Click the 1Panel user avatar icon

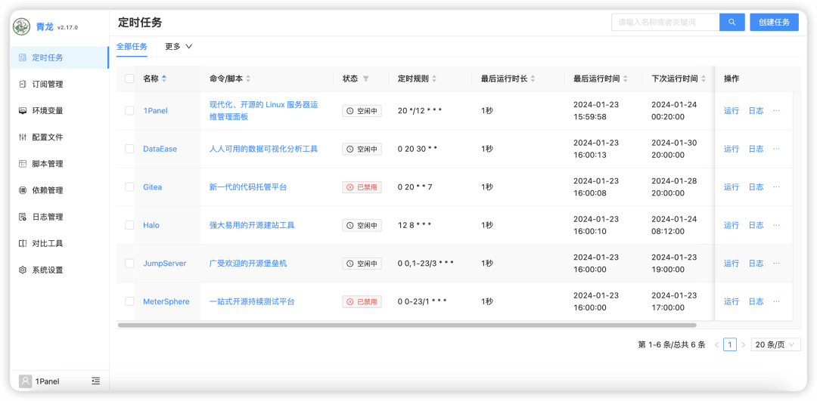tap(26, 381)
